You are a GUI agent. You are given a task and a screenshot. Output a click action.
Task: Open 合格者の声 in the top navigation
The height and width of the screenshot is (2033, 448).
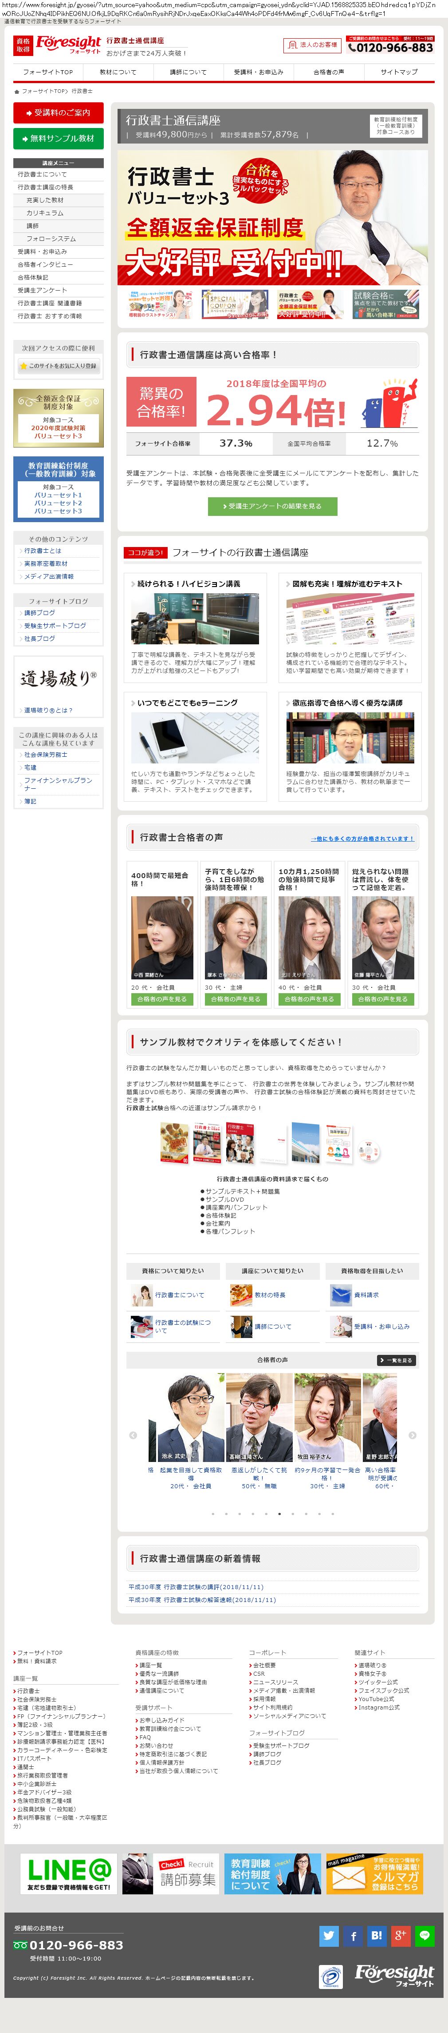(x=328, y=72)
